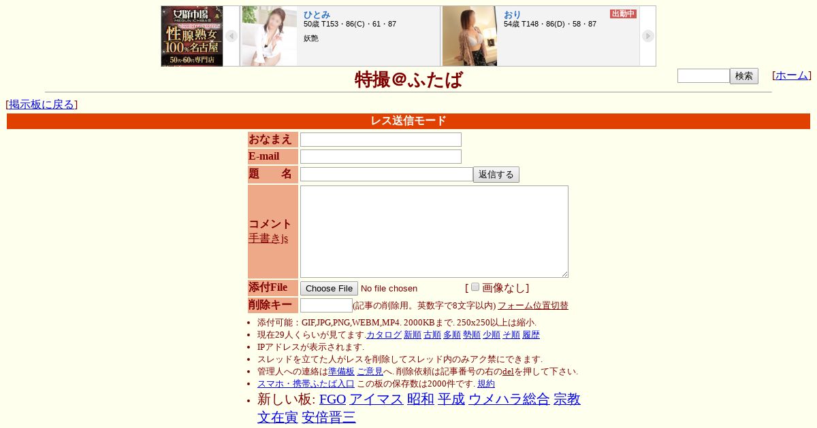The width and height of the screenshot is (817, 428).
Task: Open おり profile photo thumbnail
Action: pos(470,36)
